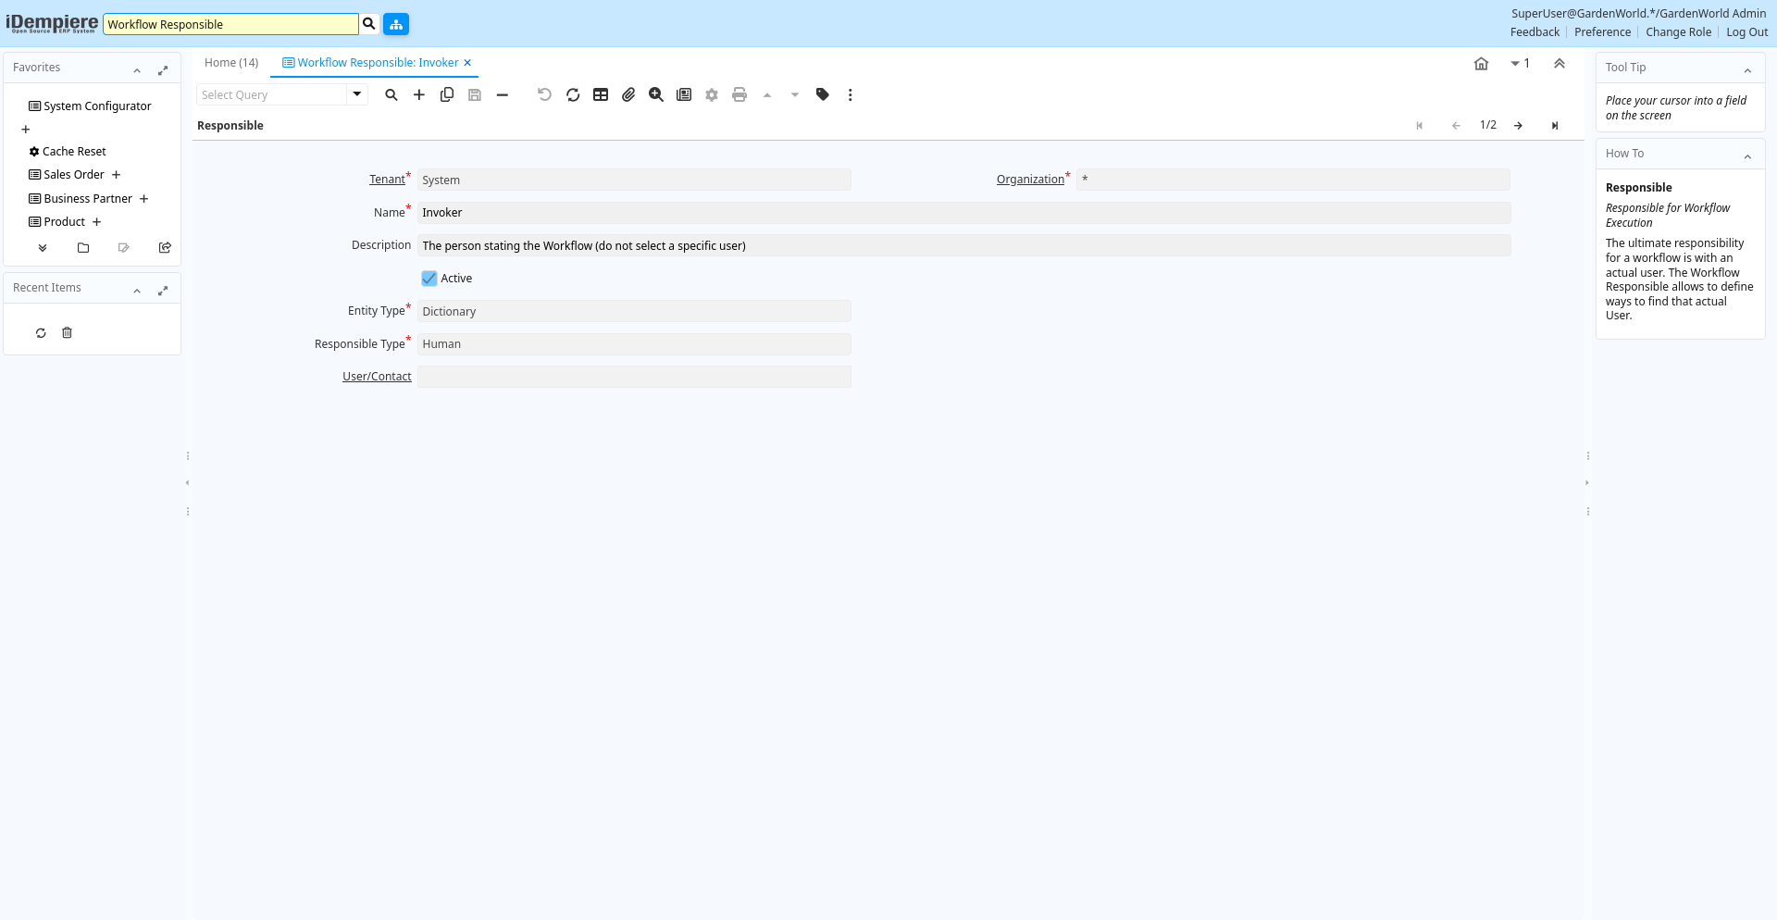This screenshot has width=1777, height=920.
Task: Click the Refresh icon in the toolbar
Action: click(573, 94)
